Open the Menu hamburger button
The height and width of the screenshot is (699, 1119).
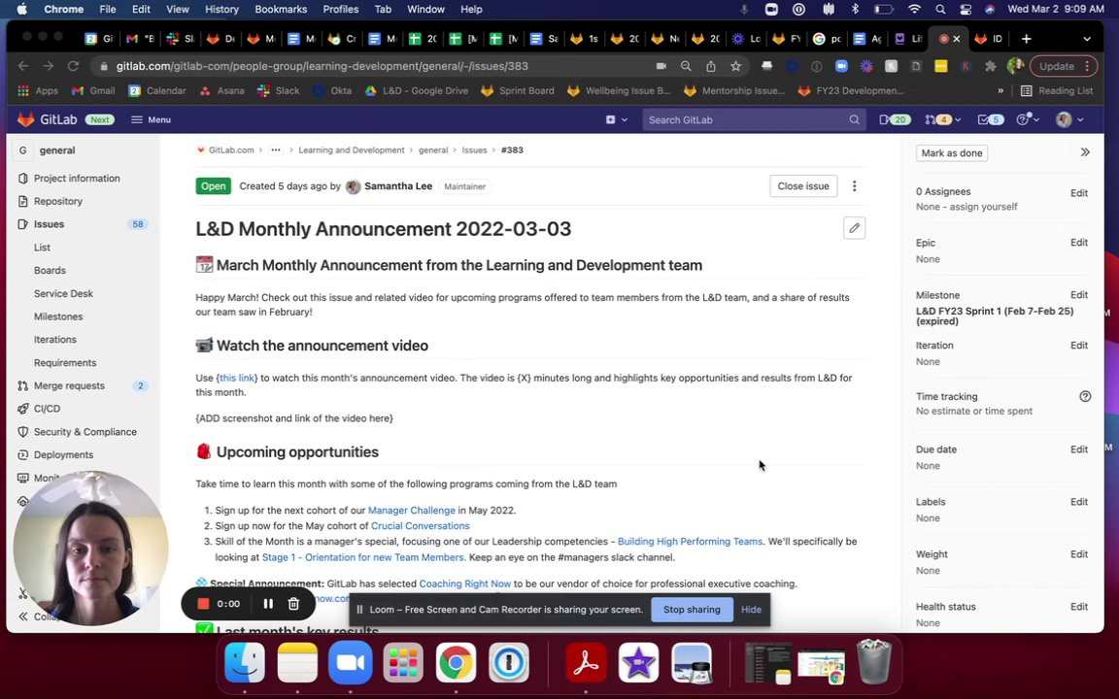click(151, 119)
